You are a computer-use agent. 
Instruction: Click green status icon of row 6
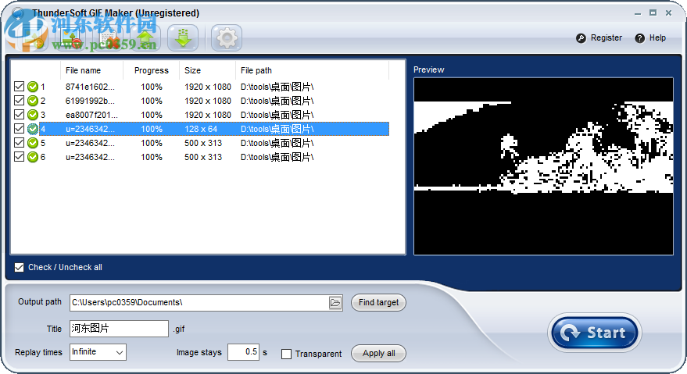[32, 157]
